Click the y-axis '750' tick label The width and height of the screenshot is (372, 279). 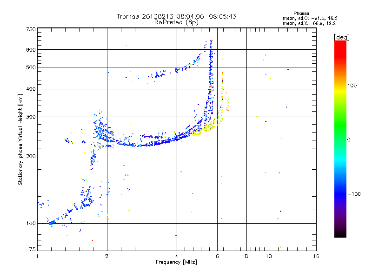click(x=31, y=29)
